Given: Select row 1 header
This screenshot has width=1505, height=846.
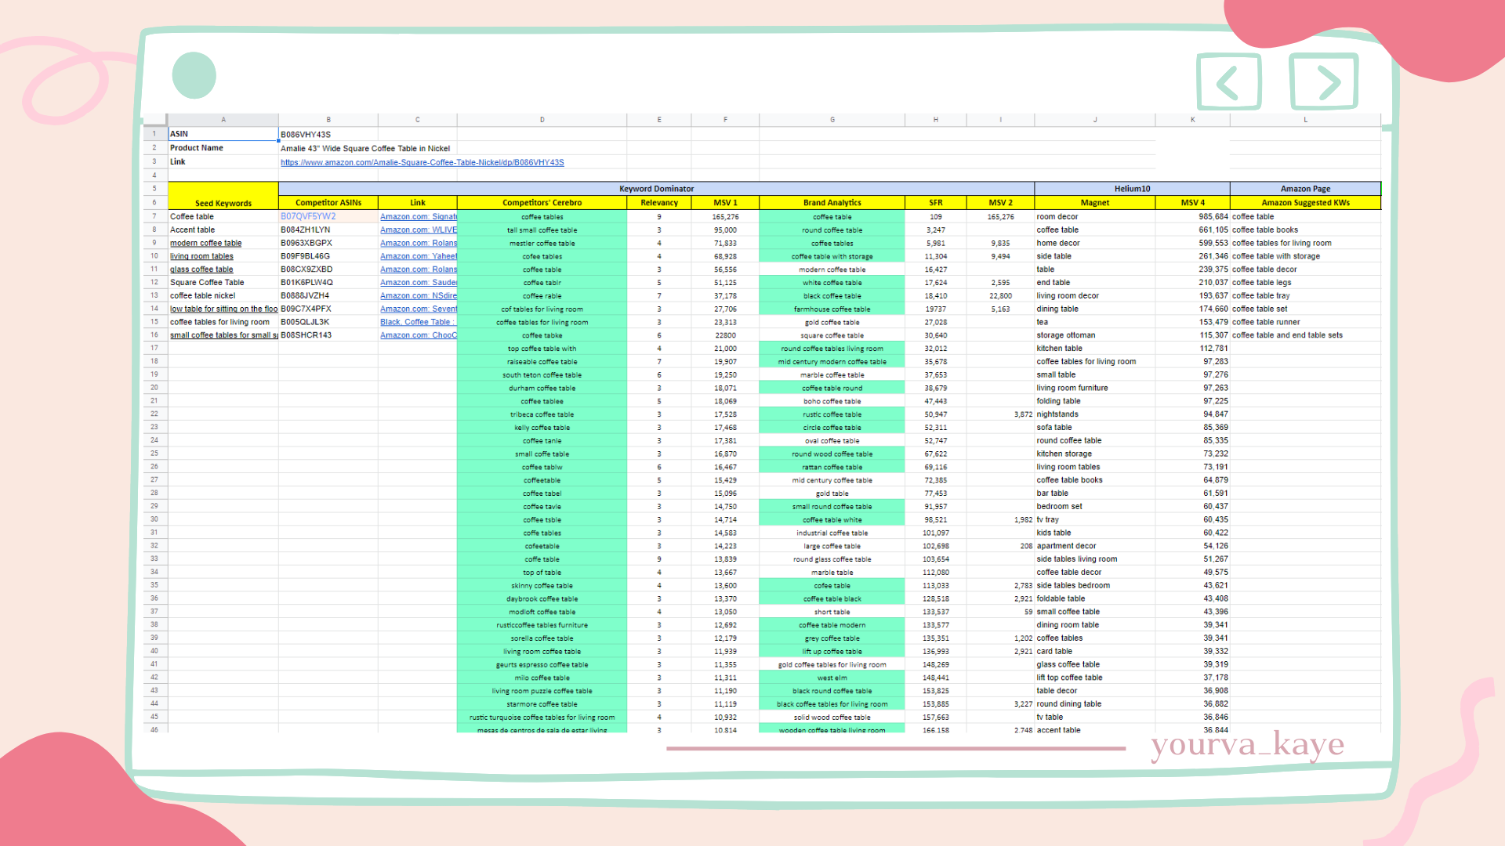Looking at the screenshot, I should 154,134.
